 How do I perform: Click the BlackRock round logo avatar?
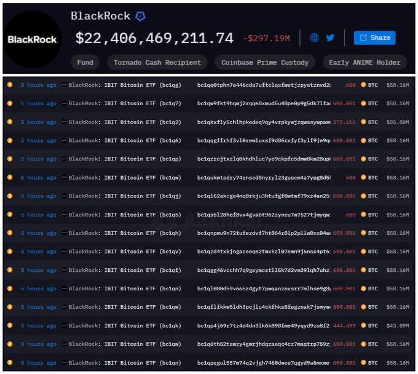pyautogui.click(x=32, y=39)
